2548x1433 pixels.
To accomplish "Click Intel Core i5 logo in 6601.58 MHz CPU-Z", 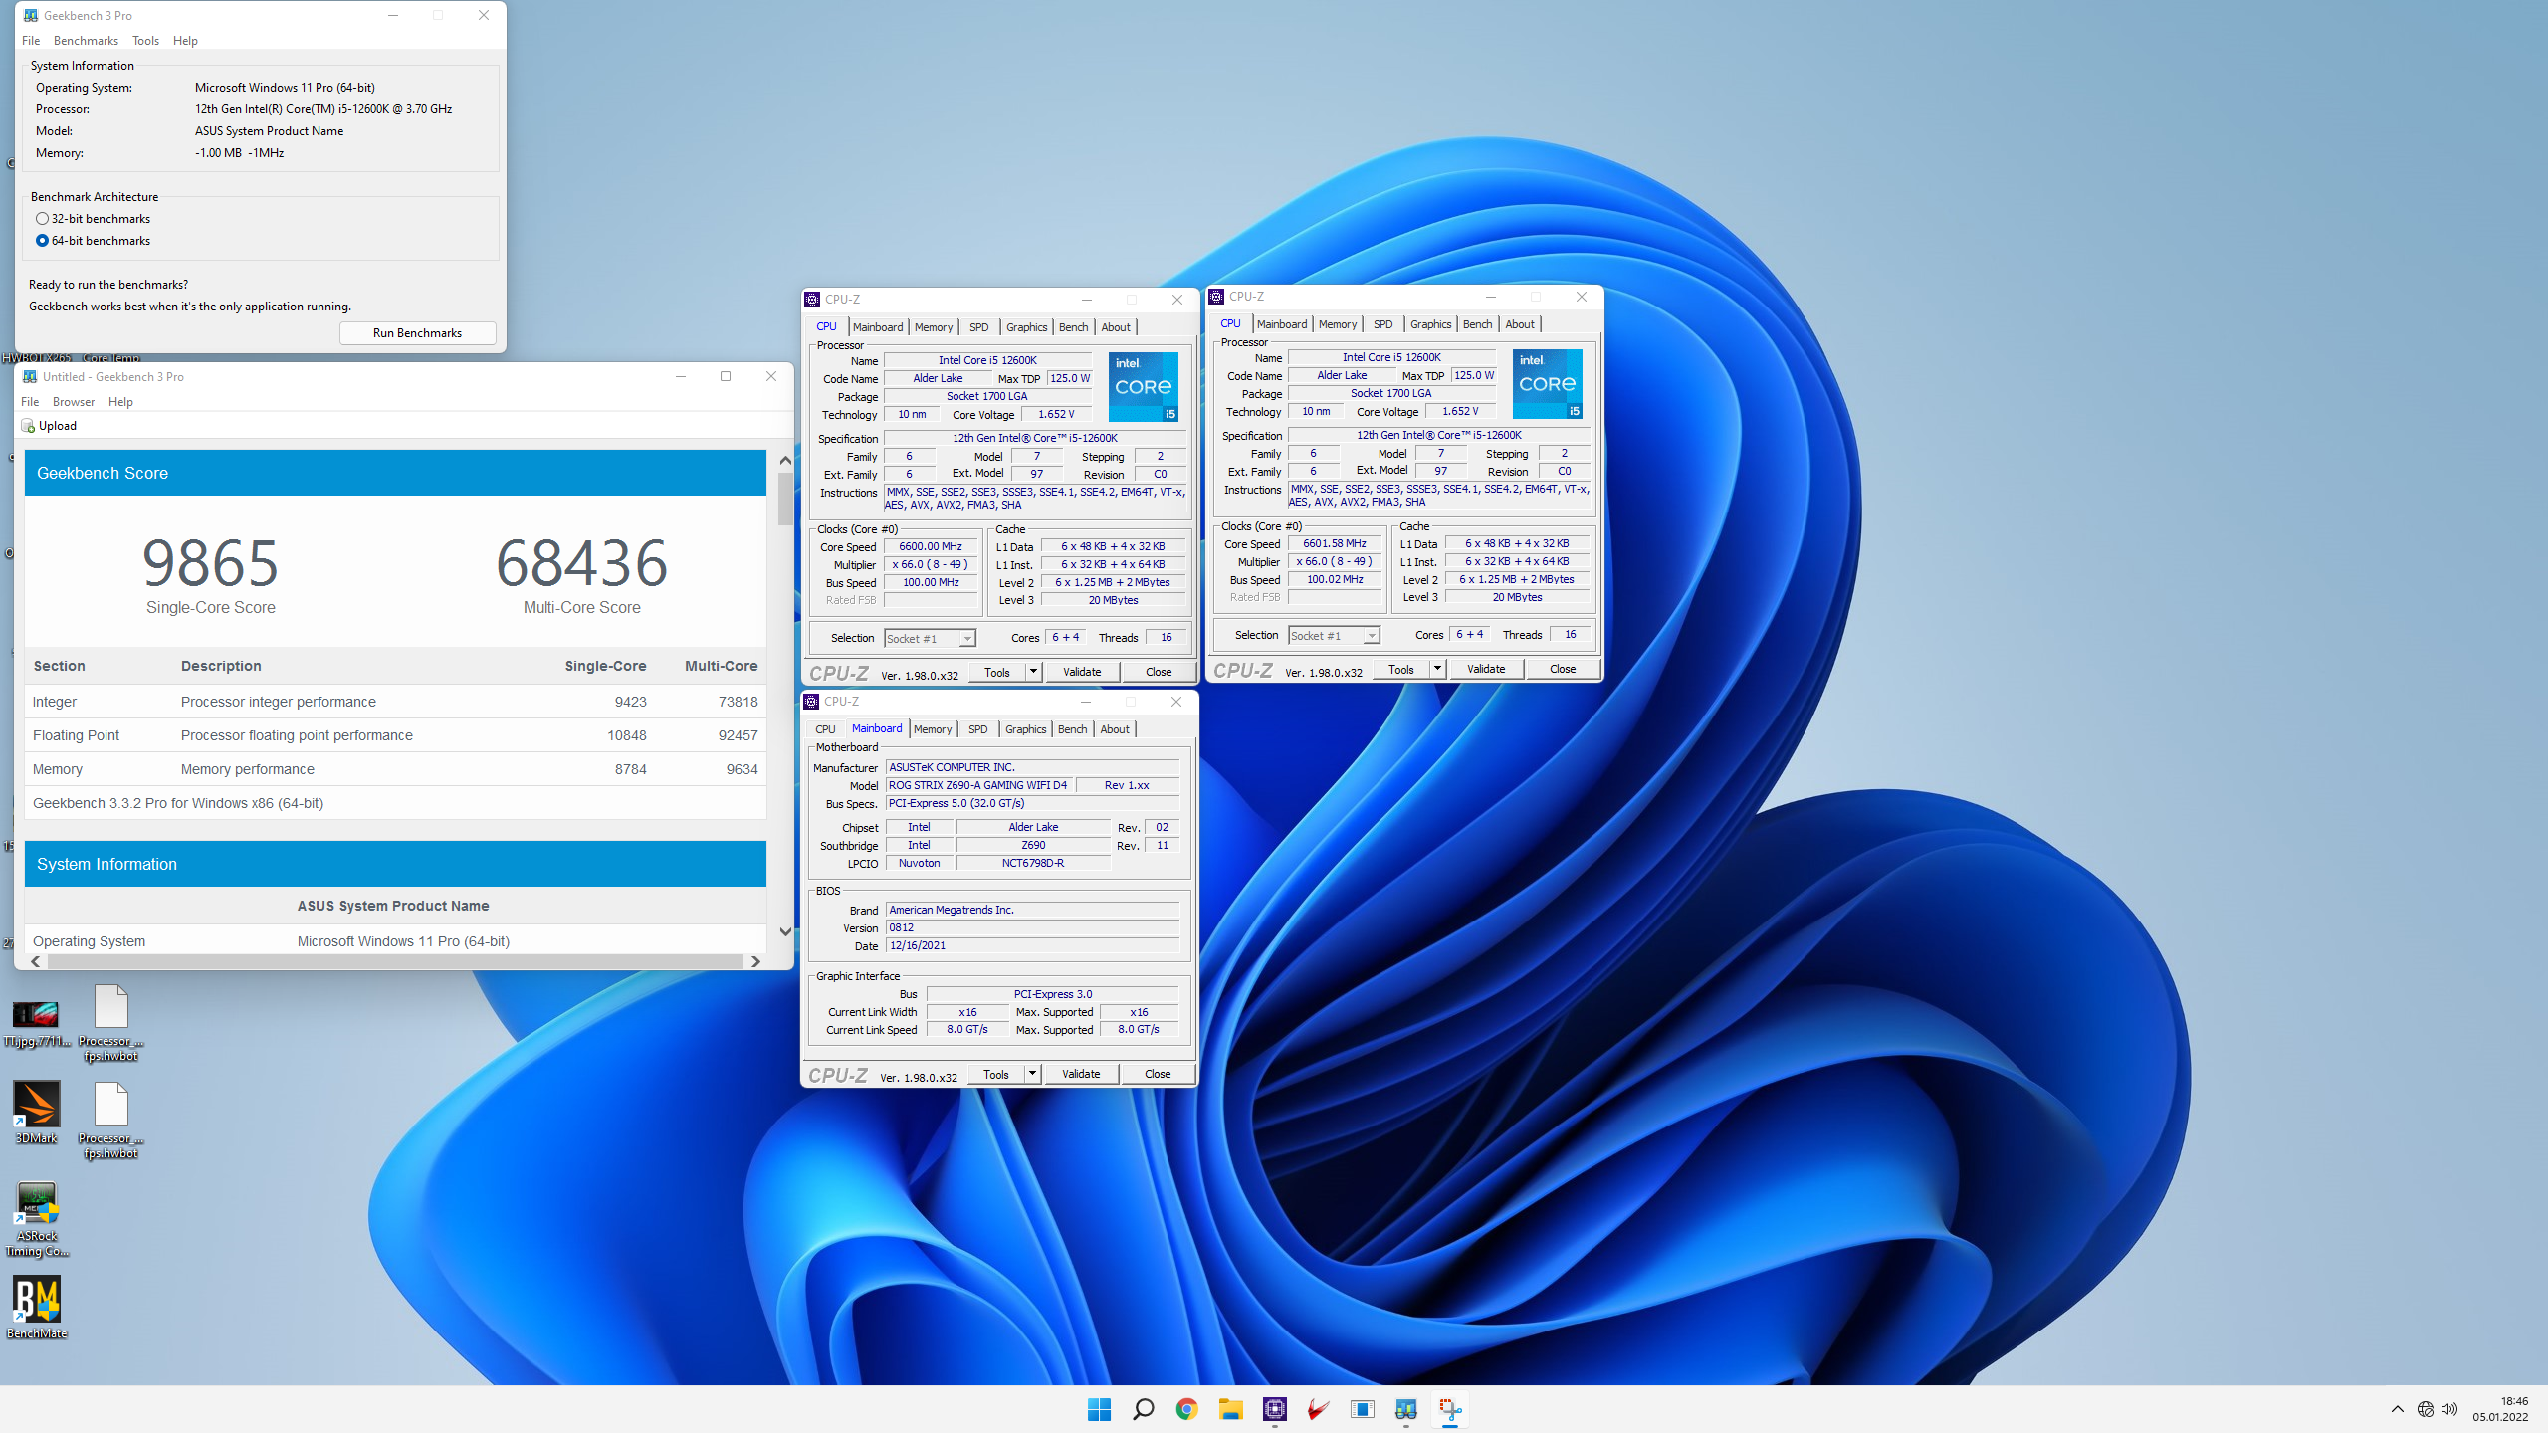I will click(1548, 383).
